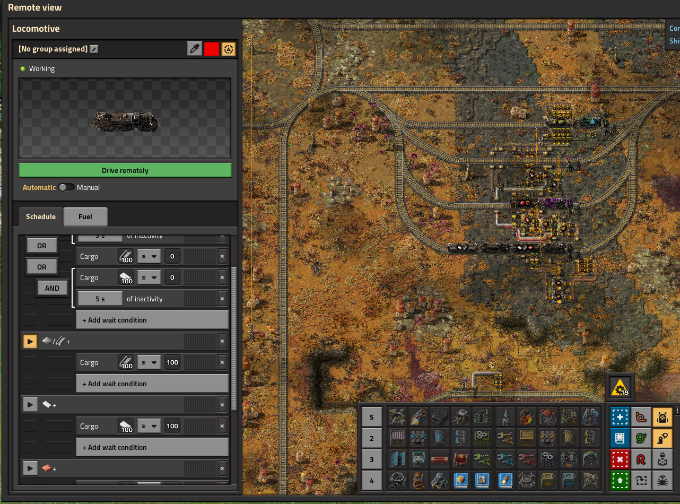The image size is (680, 504).
Task: Click the green spiral shortcut icon
Action: [641, 438]
